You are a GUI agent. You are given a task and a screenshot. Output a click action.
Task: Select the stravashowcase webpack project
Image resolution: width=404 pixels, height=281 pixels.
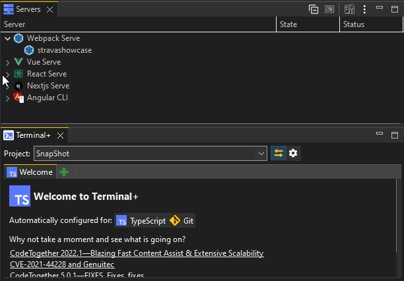pyautogui.click(x=65, y=50)
